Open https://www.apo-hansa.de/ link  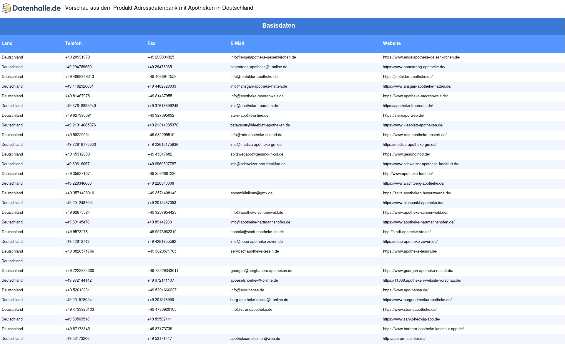[406, 290]
